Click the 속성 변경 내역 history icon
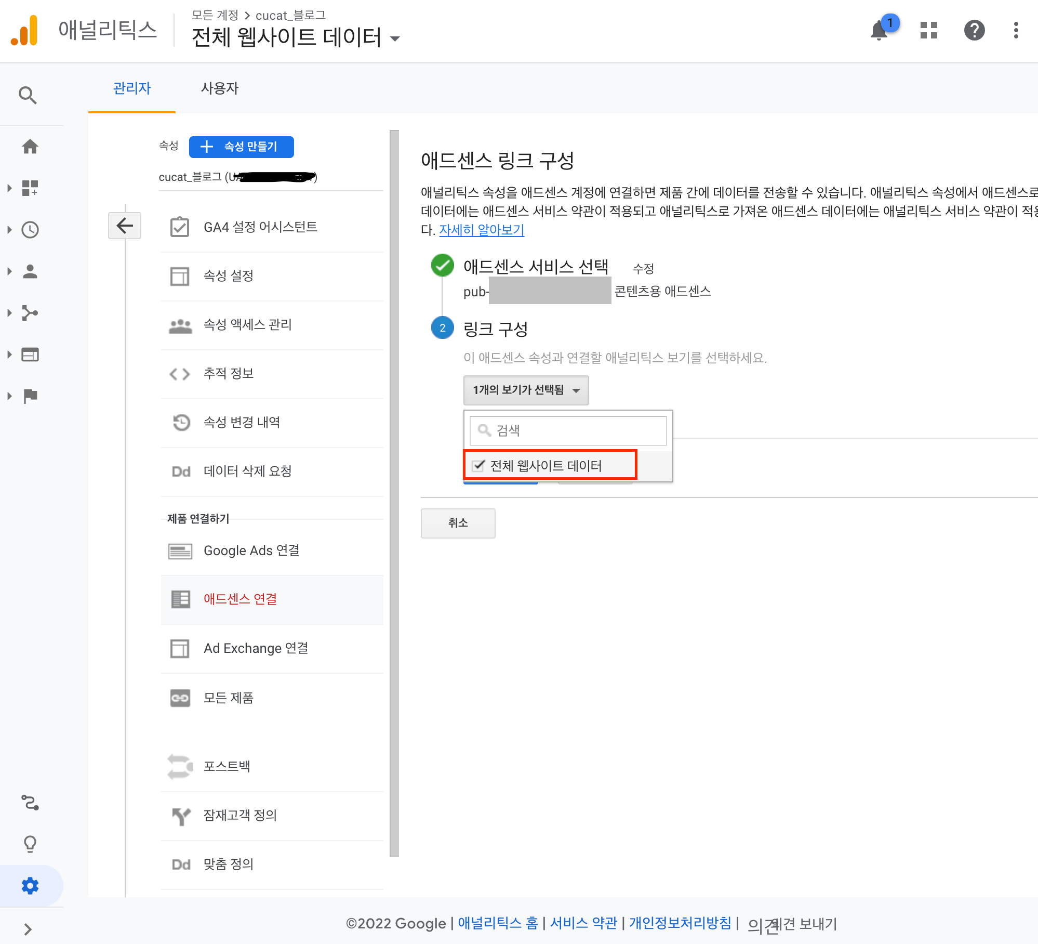1038x944 pixels. click(181, 422)
